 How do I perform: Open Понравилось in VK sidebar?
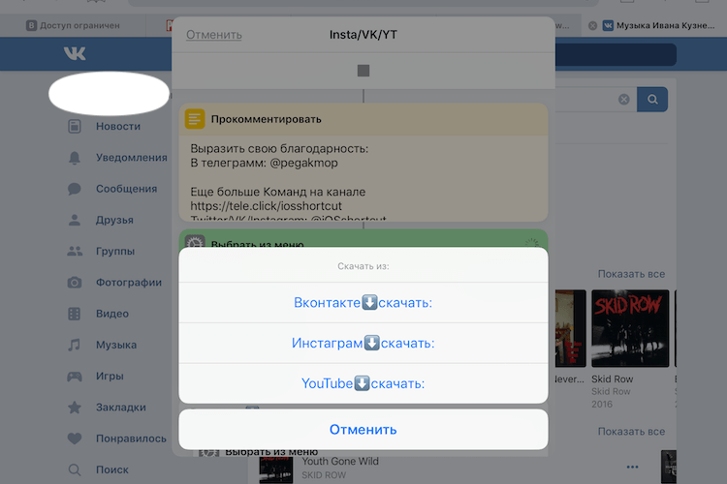point(131,439)
